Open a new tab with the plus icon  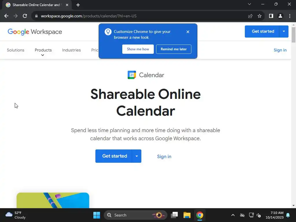point(78,5)
